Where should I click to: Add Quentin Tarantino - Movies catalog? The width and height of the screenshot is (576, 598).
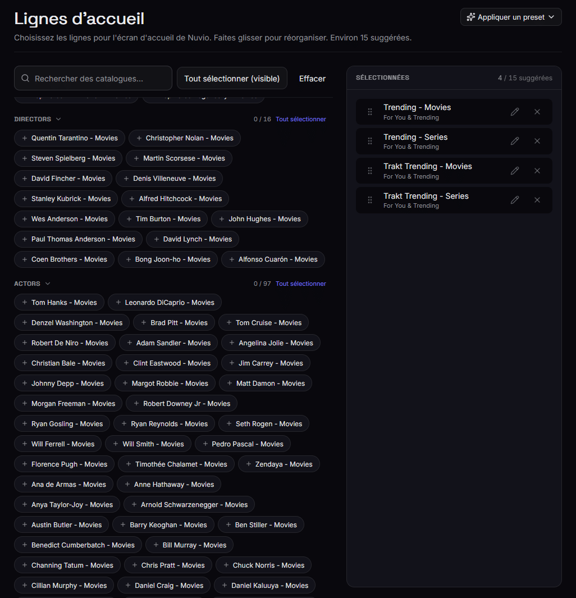pyautogui.click(x=70, y=138)
